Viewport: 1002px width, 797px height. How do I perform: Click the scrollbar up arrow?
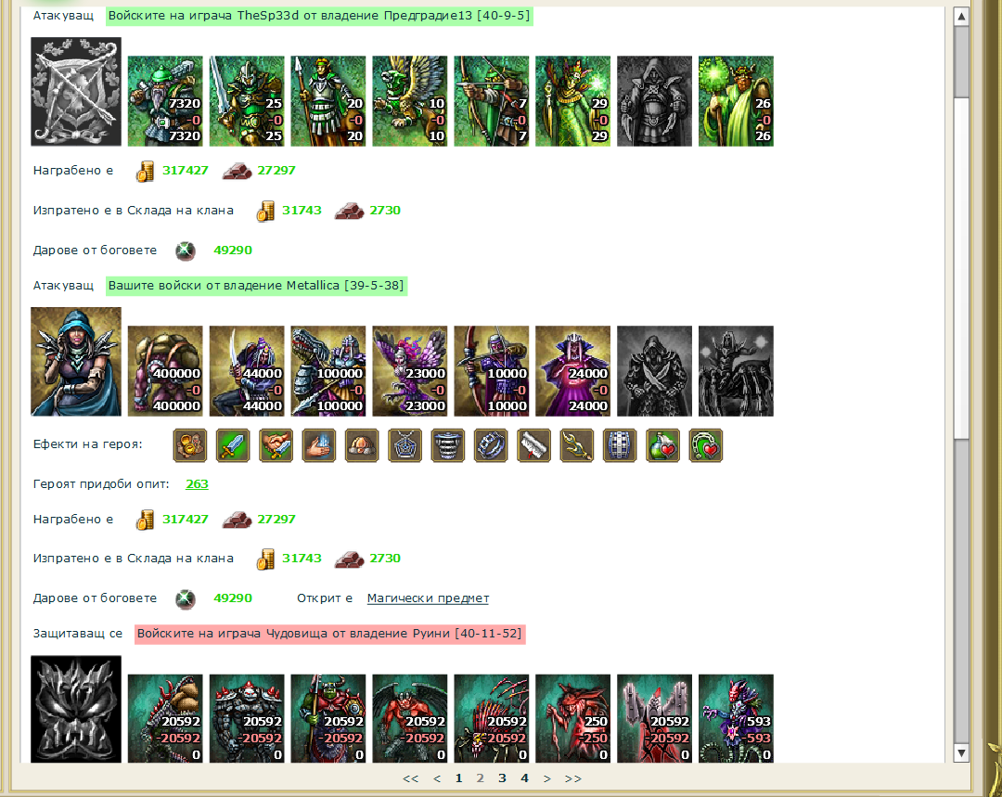(x=961, y=17)
